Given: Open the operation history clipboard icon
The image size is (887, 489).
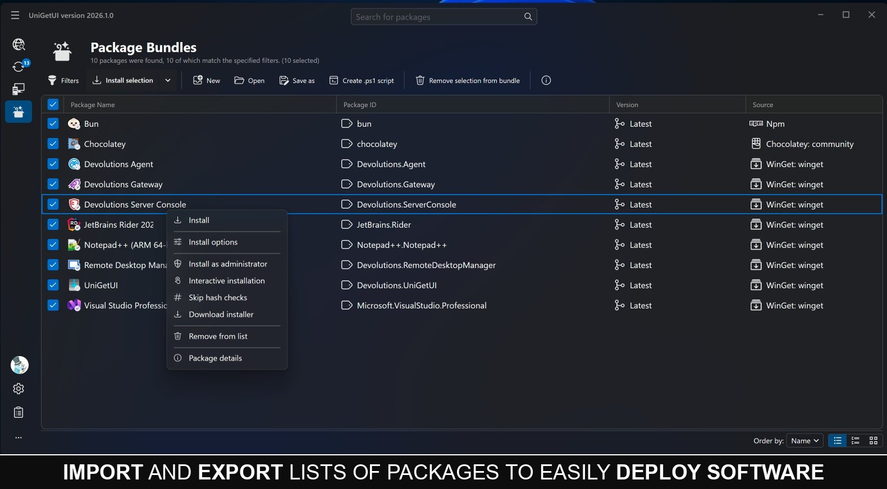Looking at the screenshot, I should (19, 413).
